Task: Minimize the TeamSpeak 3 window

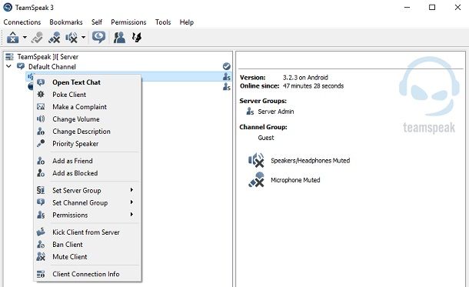Action: (x=407, y=7)
